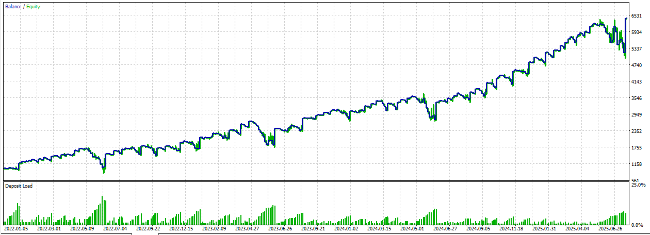Select the 5337 balance axis value

(x=636, y=49)
